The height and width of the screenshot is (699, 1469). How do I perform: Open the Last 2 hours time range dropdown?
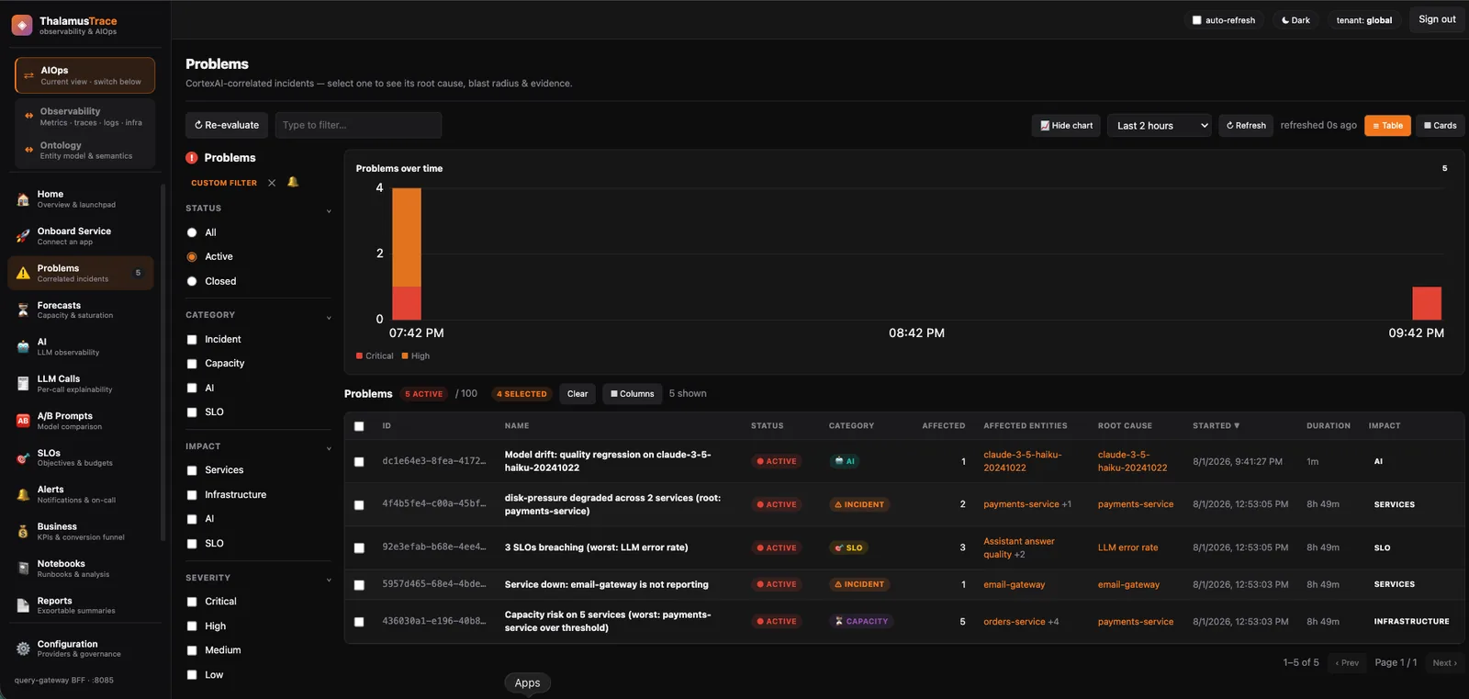(x=1161, y=126)
